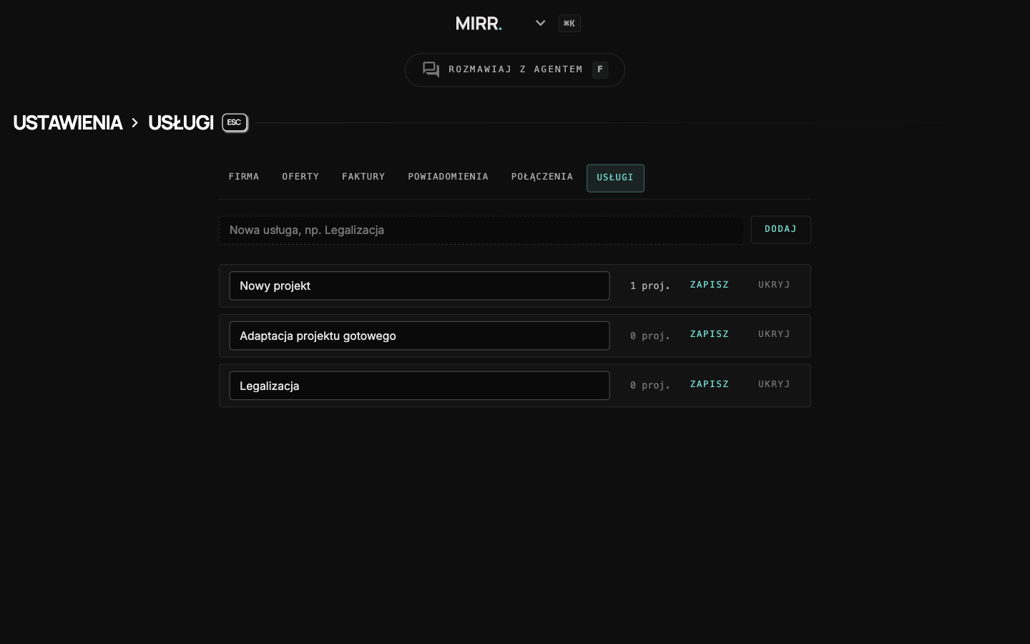Viewport: 1030px width, 644px height.
Task: Click the Dodaj button
Action: click(x=780, y=230)
